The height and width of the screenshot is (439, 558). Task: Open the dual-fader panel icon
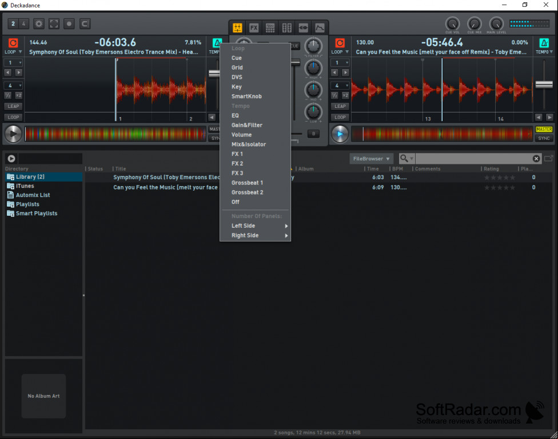click(x=287, y=28)
